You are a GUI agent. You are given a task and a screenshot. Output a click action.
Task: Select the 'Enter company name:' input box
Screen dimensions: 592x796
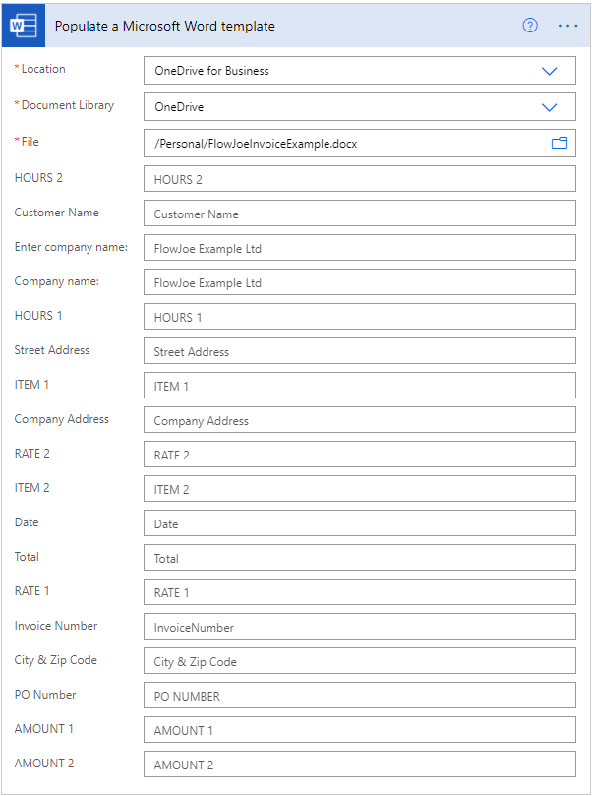click(359, 248)
